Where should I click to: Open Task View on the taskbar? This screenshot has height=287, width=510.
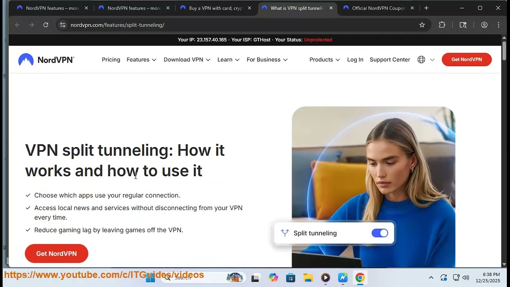click(x=255, y=278)
